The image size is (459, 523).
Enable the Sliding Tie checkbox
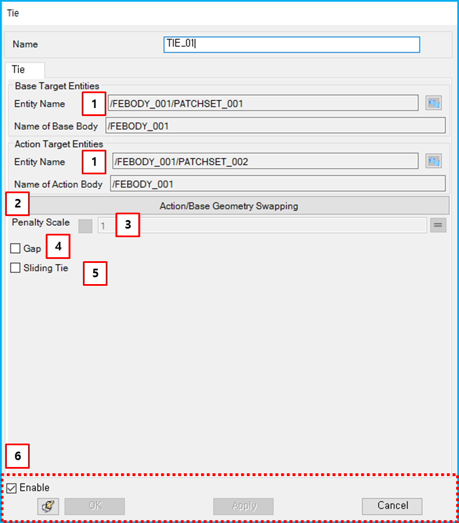(x=14, y=268)
